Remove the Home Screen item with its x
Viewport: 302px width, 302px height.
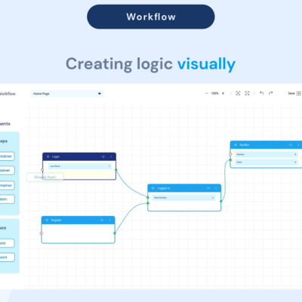pyautogui.click(x=213, y=198)
